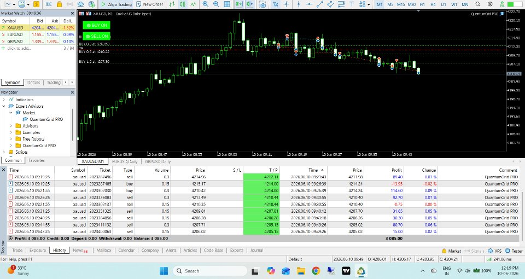The image size is (525, 279).
Task: Switch timeframe to H1
Action: point(422,4)
